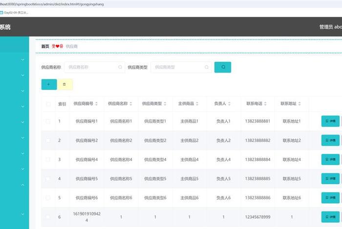
Task: Open 详情 for supplier row 1
Action: [x=331, y=121]
